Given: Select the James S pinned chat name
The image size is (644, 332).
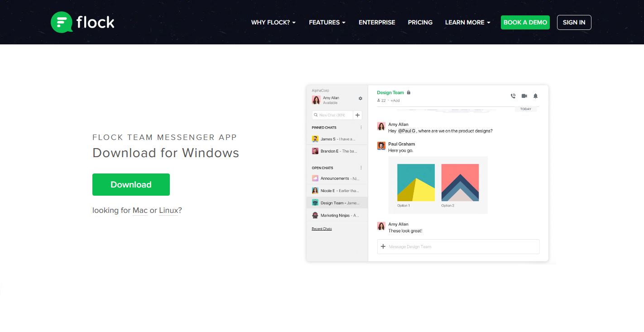Looking at the screenshot, I should [x=328, y=139].
